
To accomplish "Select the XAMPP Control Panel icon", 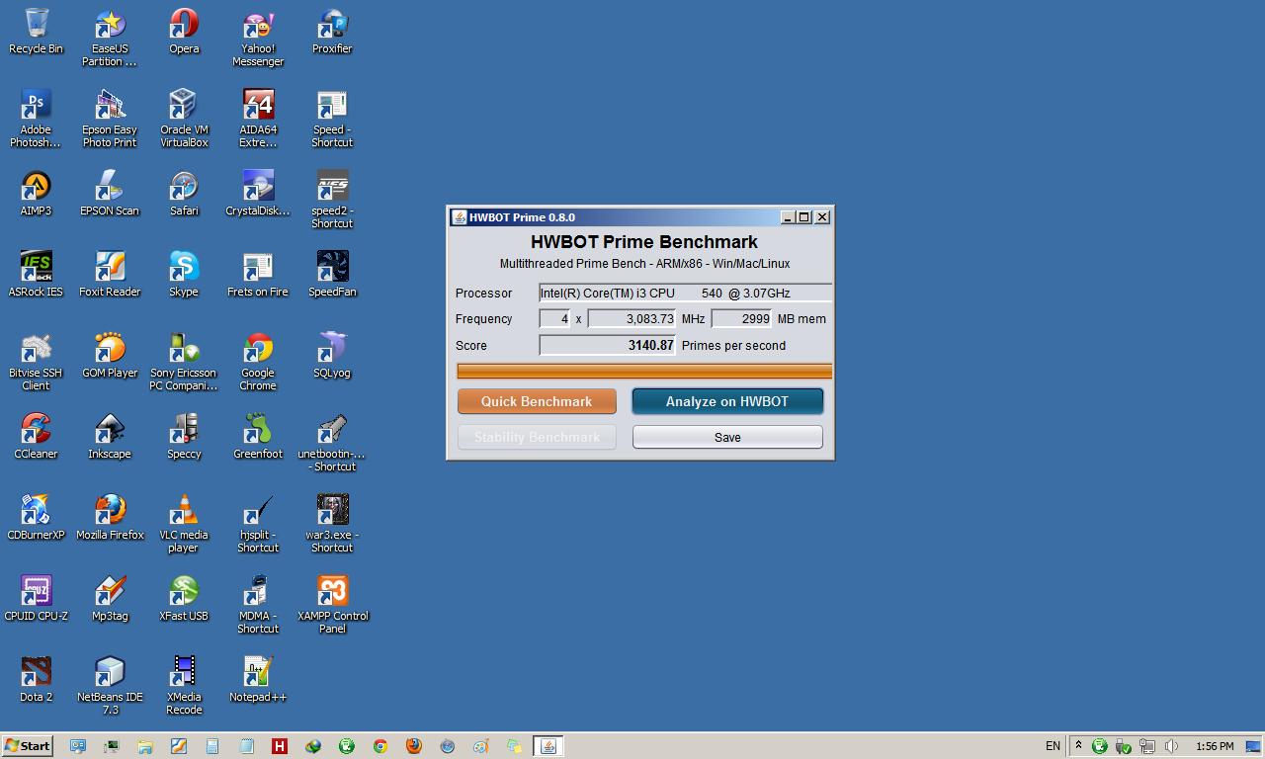I will pyautogui.click(x=332, y=605).
